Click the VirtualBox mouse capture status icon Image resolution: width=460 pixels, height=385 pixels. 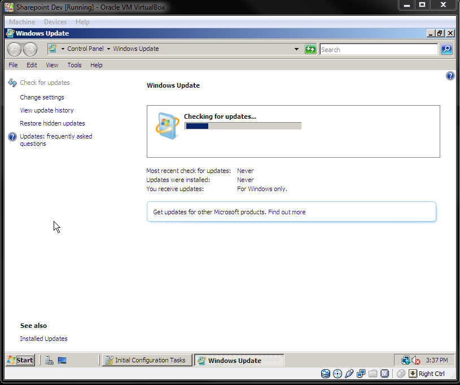pos(401,374)
